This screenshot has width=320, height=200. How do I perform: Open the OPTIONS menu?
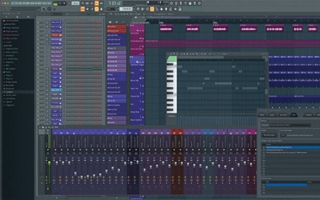coord(38,3)
